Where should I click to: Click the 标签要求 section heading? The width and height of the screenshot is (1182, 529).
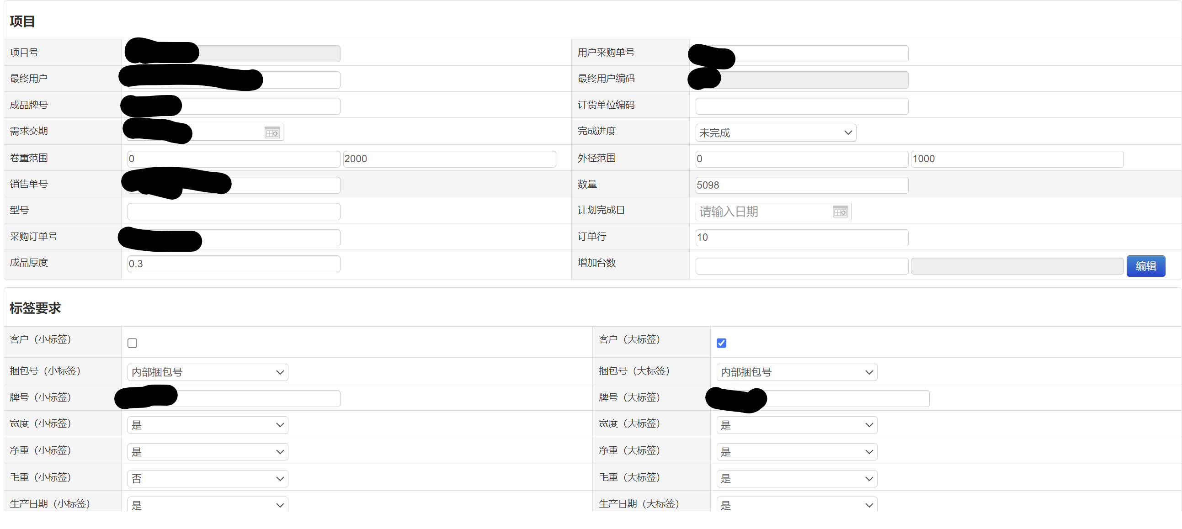coord(35,308)
